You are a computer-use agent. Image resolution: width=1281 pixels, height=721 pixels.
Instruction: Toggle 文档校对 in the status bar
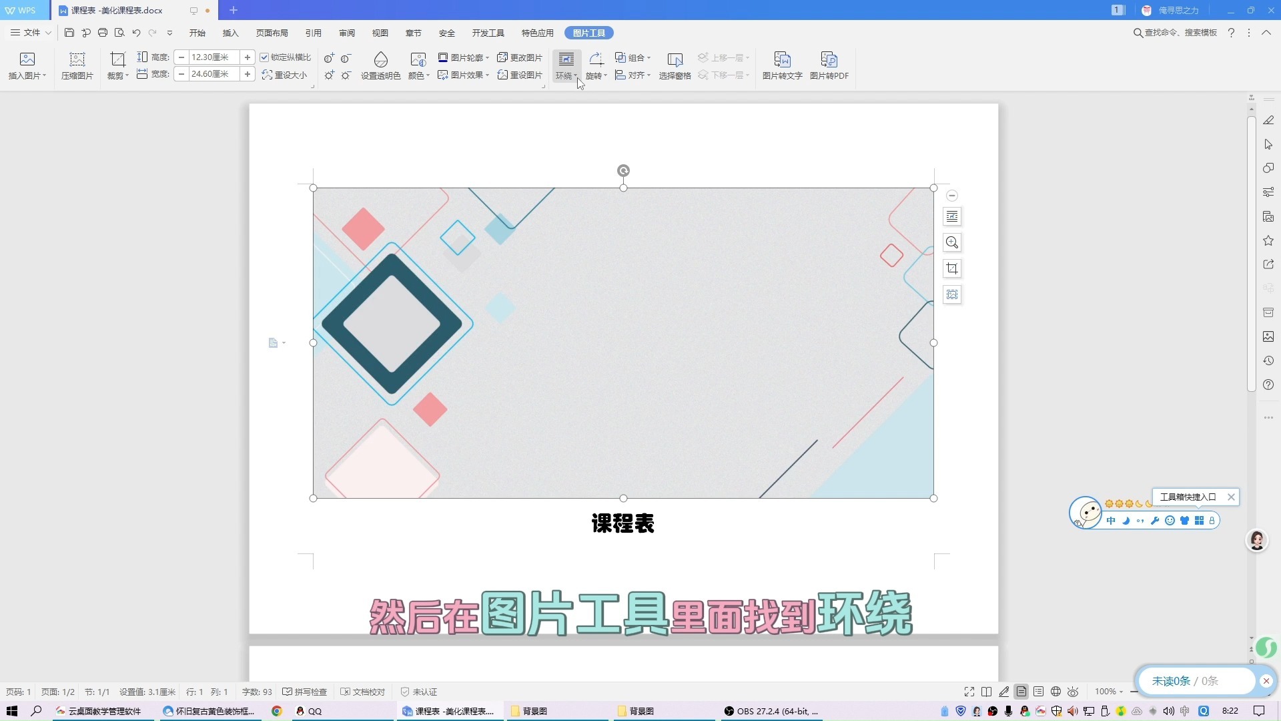[362, 692]
